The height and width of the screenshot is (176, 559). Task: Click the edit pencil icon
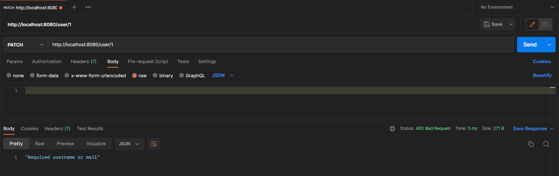(x=532, y=24)
